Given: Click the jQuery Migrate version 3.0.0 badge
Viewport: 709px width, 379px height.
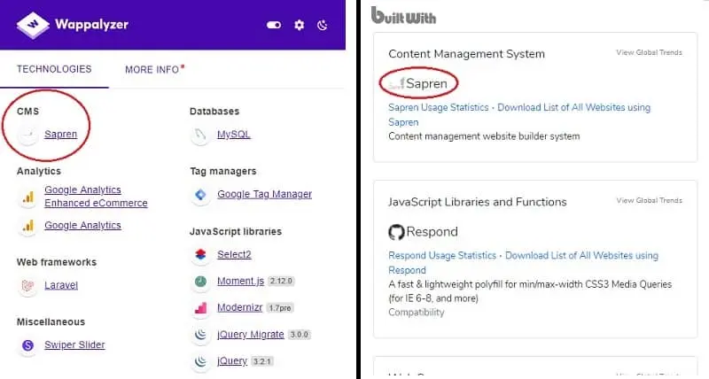Looking at the screenshot, I should (300, 335).
